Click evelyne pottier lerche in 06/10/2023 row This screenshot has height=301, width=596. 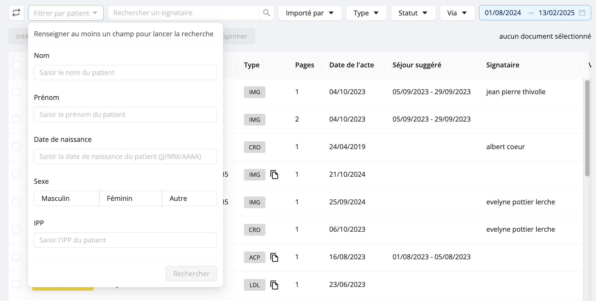click(x=520, y=229)
